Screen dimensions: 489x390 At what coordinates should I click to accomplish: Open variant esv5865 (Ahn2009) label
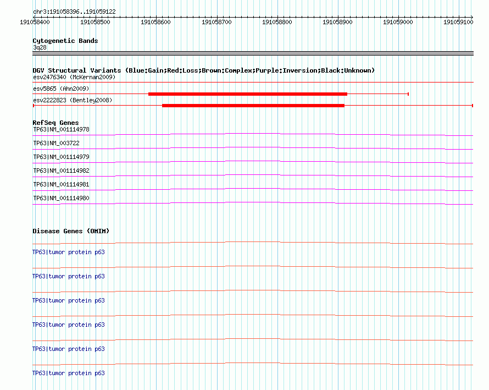(61, 89)
